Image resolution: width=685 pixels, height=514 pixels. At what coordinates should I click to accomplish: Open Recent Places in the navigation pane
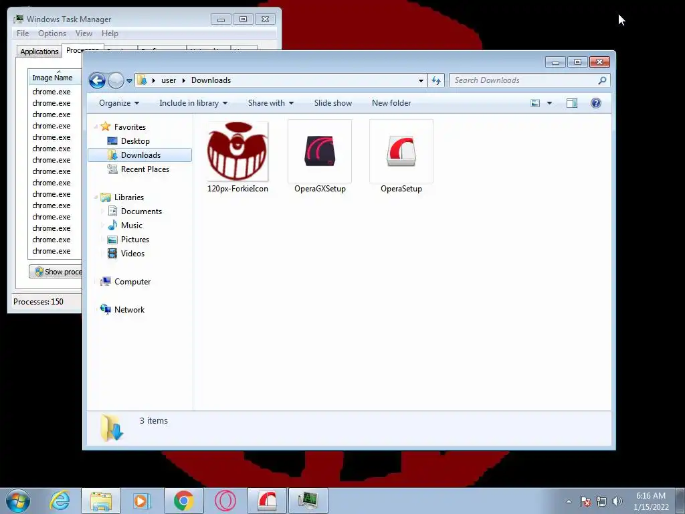144,169
